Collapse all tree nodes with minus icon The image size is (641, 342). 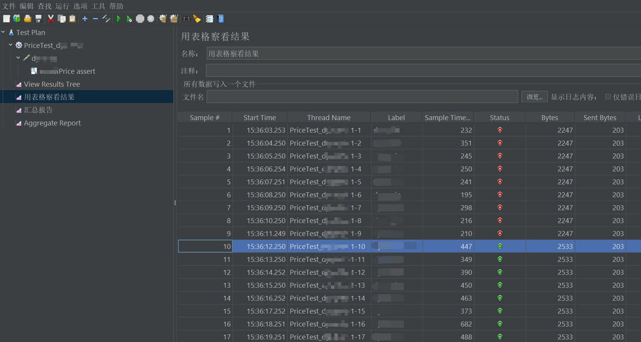pos(95,19)
